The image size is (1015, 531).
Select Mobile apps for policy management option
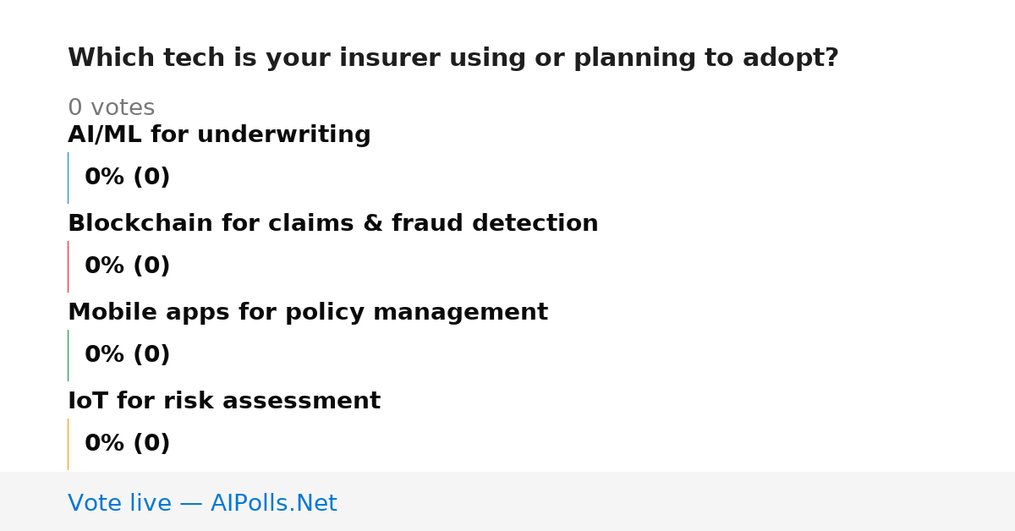tap(308, 313)
